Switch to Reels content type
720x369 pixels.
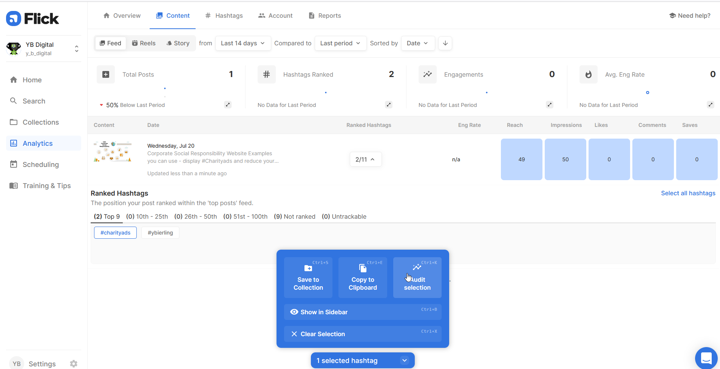coord(144,43)
